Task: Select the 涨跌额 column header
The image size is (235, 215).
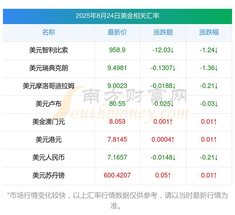Action: pyautogui.click(x=163, y=32)
